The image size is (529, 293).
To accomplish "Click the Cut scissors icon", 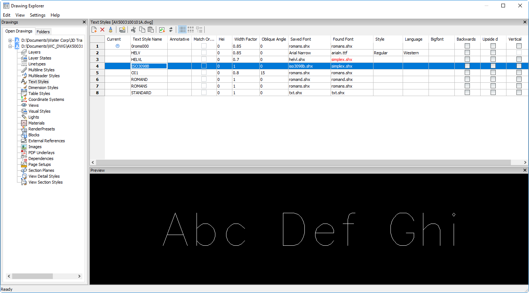I will [133, 30].
